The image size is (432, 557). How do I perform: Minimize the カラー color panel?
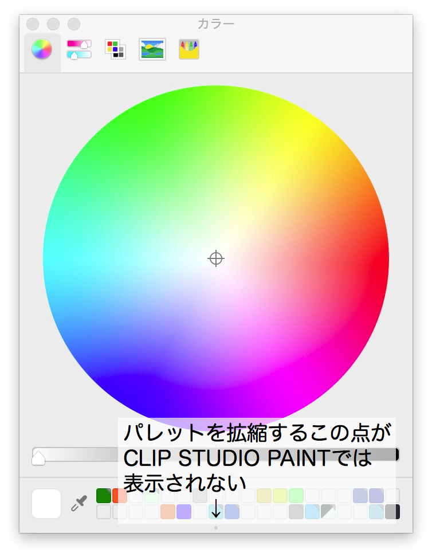53,24
